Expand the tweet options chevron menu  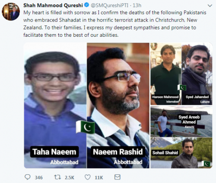point(210,6)
